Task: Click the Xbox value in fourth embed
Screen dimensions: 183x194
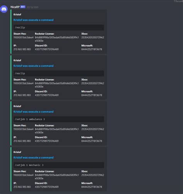Action: 93,175
